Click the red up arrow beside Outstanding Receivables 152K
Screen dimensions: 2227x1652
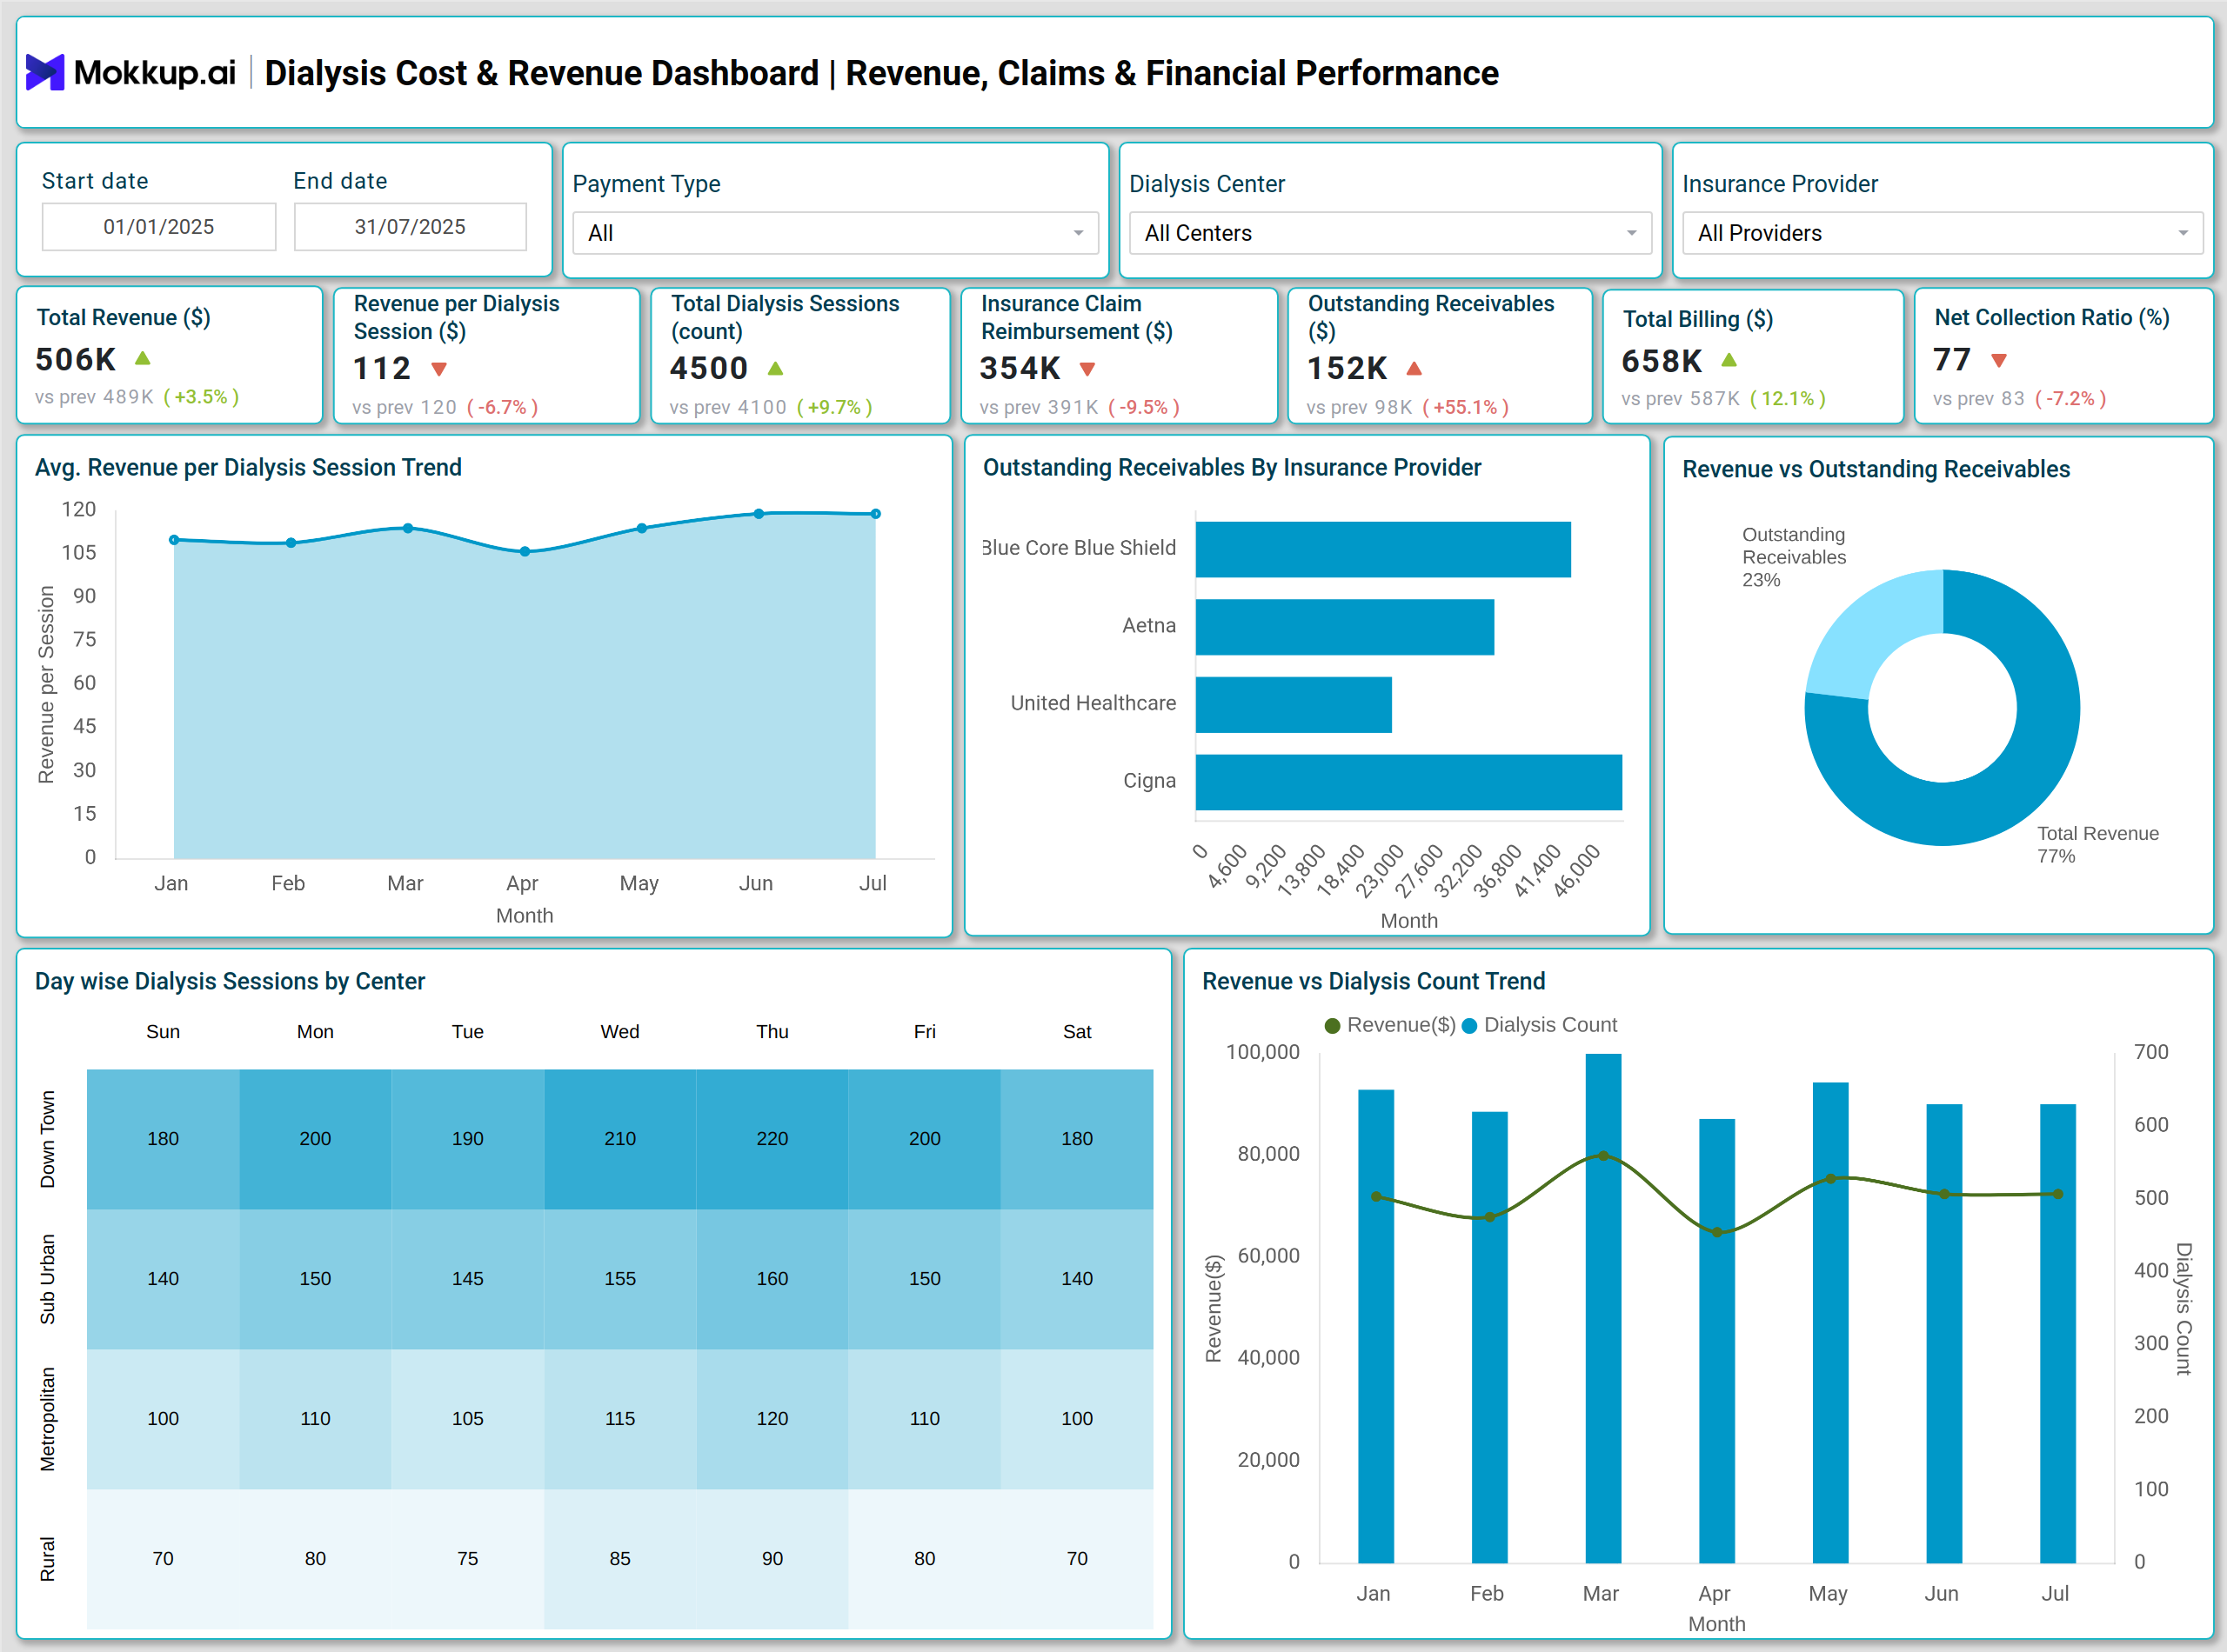pos(1414,368)
